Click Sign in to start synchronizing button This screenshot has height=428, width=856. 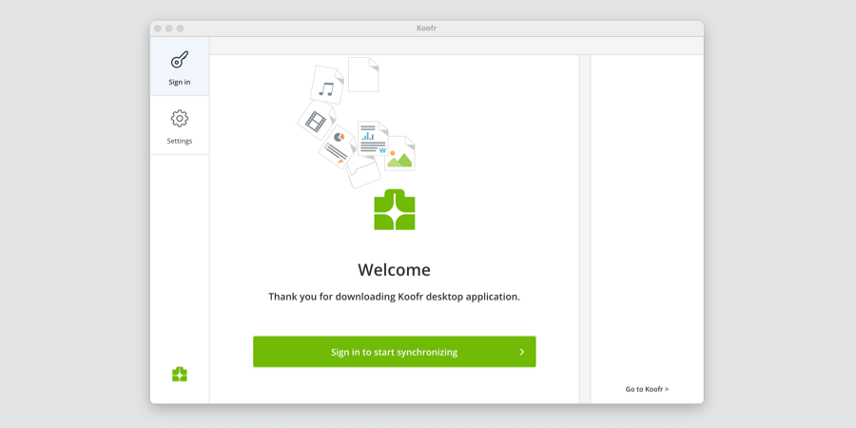pyautogui.click(x=394, y=352)
